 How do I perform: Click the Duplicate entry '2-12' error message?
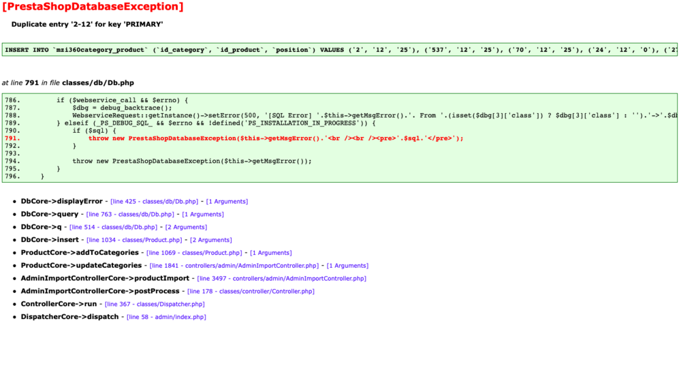coord(87,25)
